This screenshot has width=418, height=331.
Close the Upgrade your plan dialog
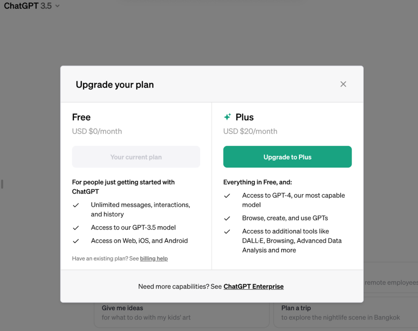(x=343, y=84)
